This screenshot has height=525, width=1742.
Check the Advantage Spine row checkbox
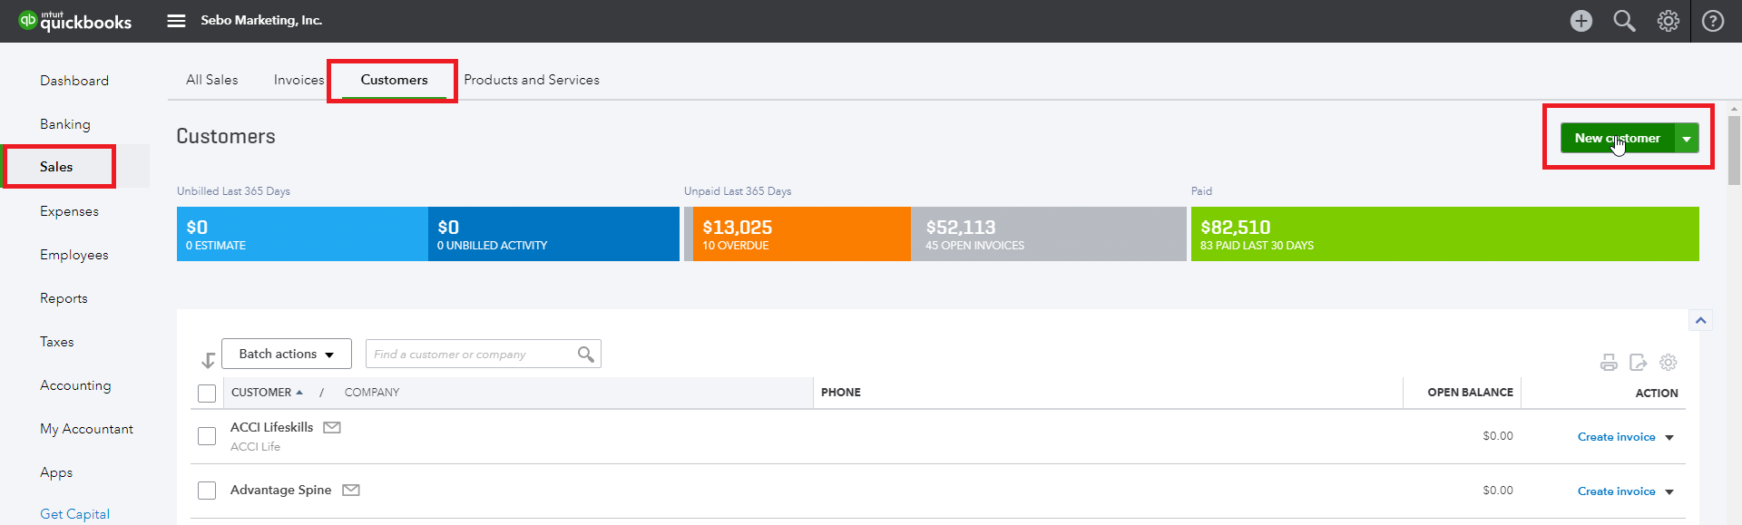pos(207,491)
